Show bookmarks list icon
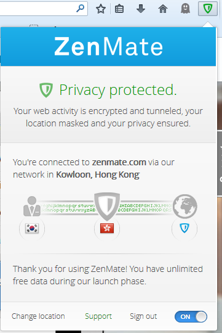The width and height of the screenshot is (222, 333). point(119,9)
